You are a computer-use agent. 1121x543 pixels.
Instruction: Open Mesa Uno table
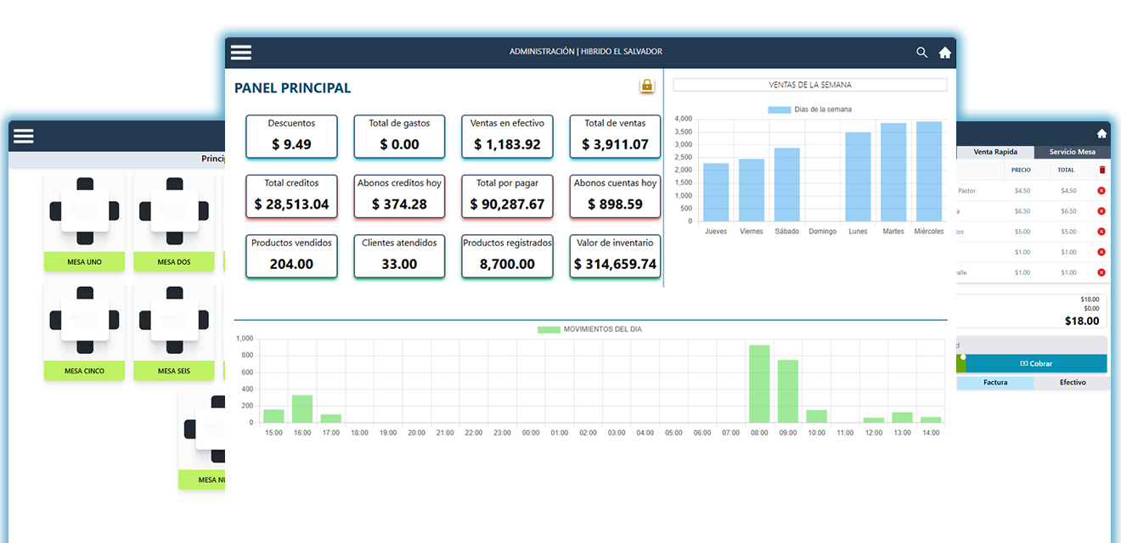(x=84, y=224)
